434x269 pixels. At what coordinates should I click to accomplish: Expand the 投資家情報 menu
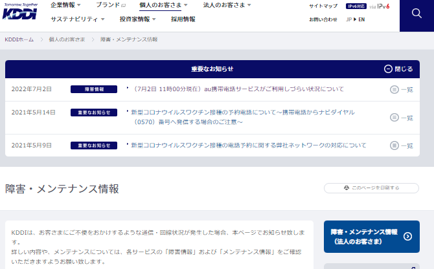click(x=137, y=19)
